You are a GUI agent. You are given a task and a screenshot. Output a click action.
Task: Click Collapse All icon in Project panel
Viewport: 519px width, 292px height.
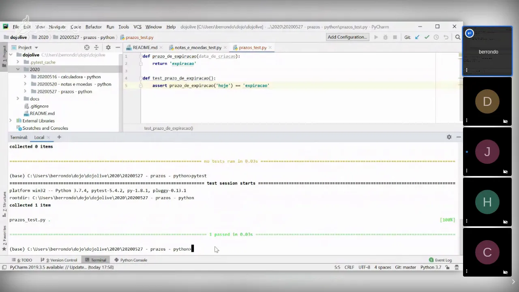(x=97, y=47)
